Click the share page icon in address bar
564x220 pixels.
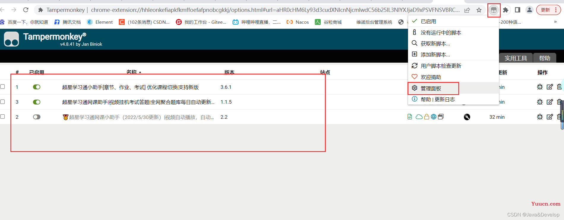click(x=467, y=10)
